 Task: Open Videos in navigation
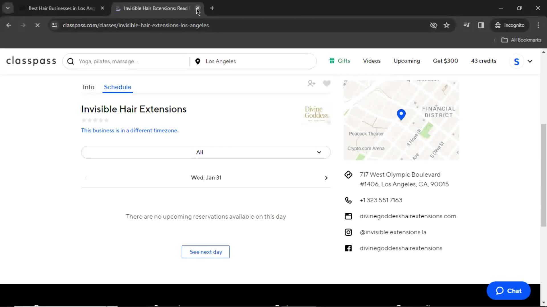tap(372, 61)
